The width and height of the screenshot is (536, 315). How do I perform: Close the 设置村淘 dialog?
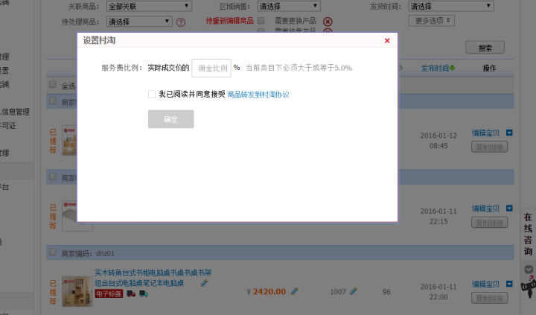pos(387,41)
